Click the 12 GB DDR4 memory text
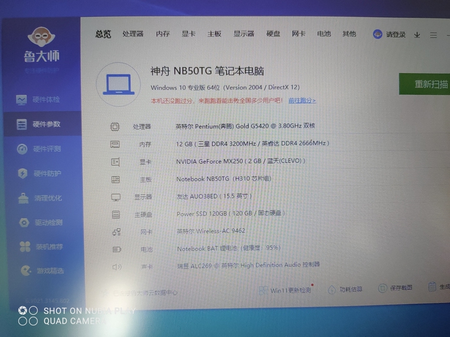450x337 pixels. [253, 143]
